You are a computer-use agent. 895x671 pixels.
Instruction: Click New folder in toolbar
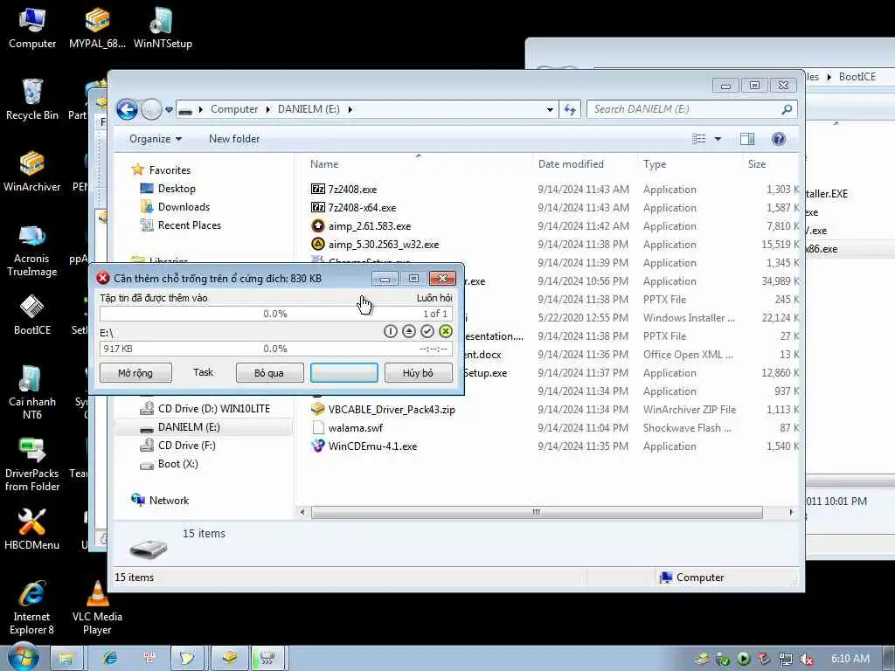pyautogui.click(x=234, y=139)
